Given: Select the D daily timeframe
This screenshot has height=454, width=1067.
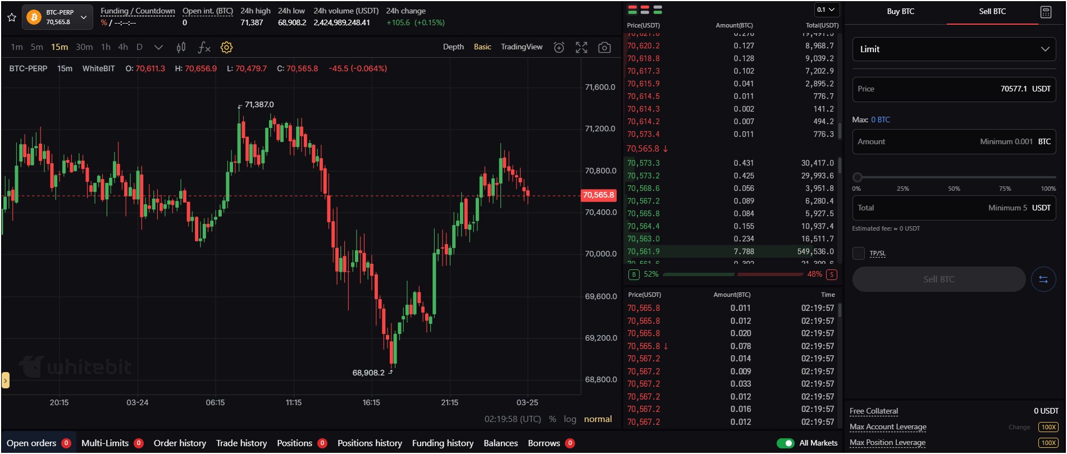Looking at the screenshot, I should [139, 47].
